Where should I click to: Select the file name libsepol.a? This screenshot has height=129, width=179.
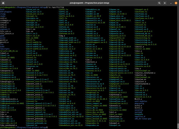click(x=114, y=123)
